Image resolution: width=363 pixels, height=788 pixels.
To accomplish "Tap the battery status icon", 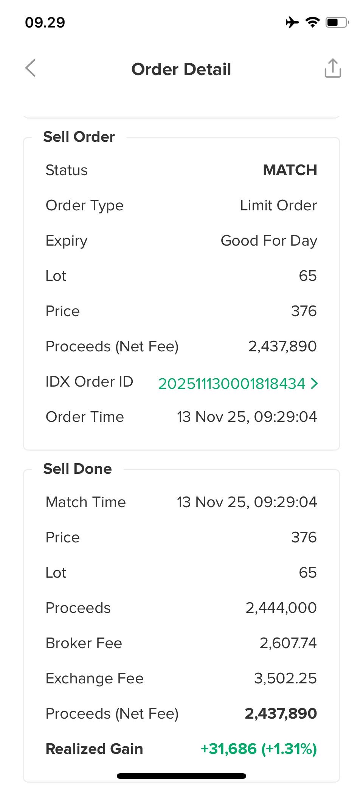I will (x=337, y=22).
